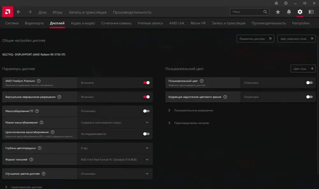The height and width of the screenshot is (189, 319).
Task: Show help for Улучшение цветов дисплея
Action: 43,174
